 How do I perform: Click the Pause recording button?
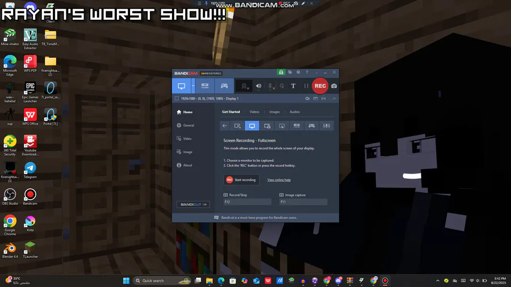pyautogui.click(x=306, y=86)
